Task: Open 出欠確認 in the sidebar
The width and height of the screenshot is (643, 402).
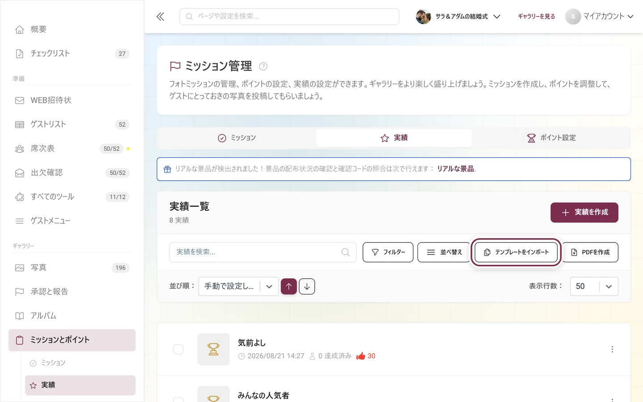Action: (x=72, y=173)
